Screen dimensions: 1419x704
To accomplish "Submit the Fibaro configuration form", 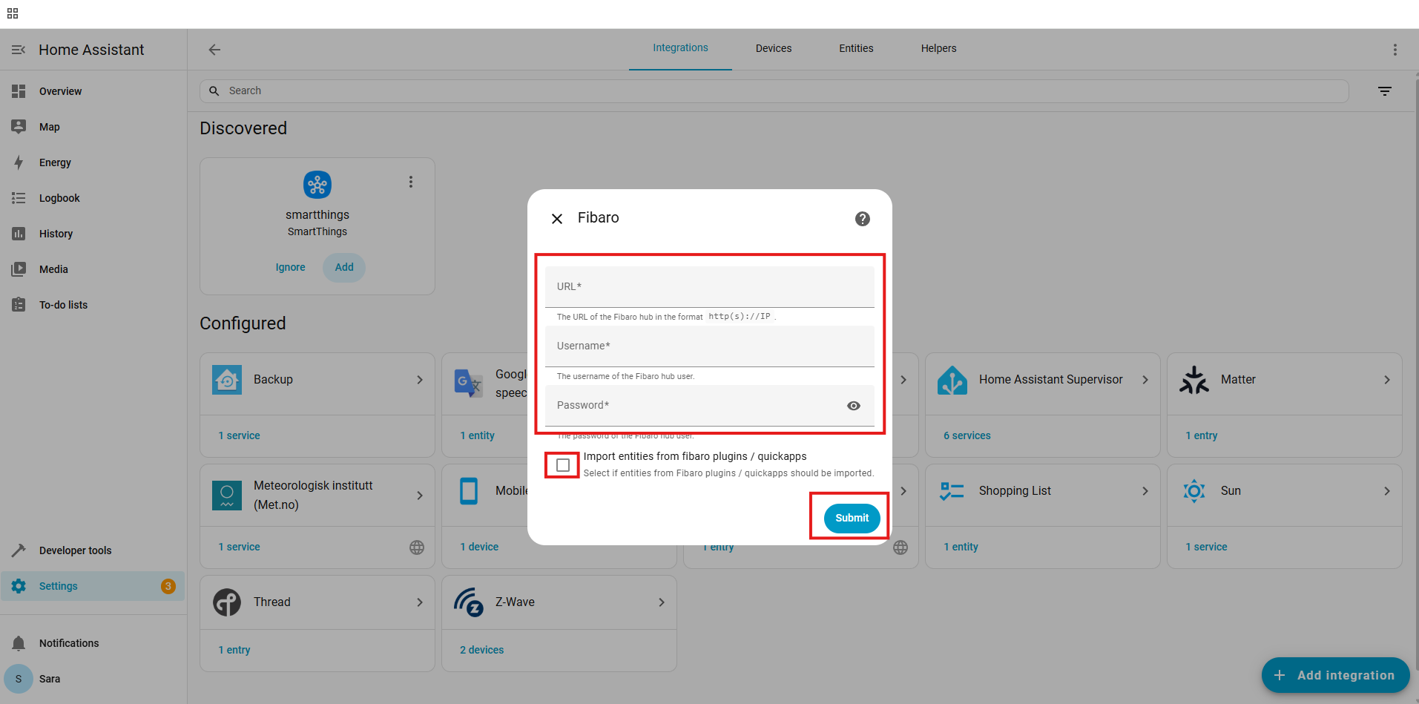I will (x=852, y=518).
